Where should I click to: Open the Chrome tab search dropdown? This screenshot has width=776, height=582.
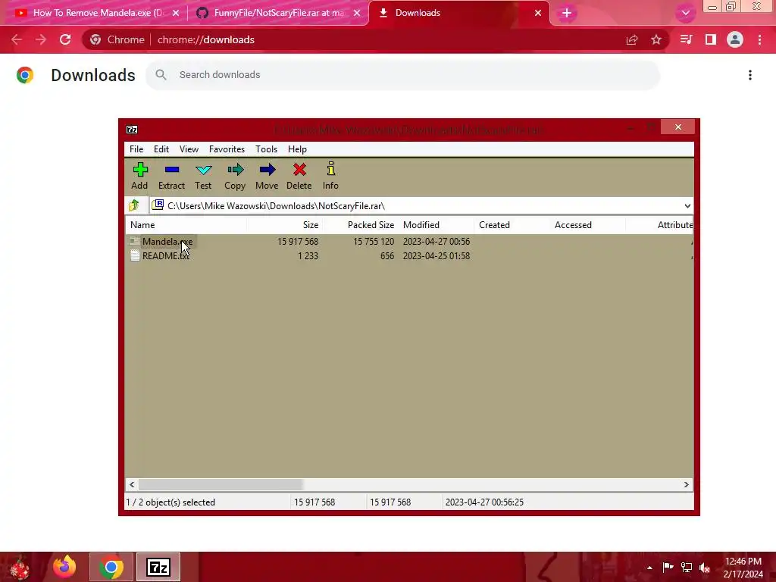click(x=685, y=13)
